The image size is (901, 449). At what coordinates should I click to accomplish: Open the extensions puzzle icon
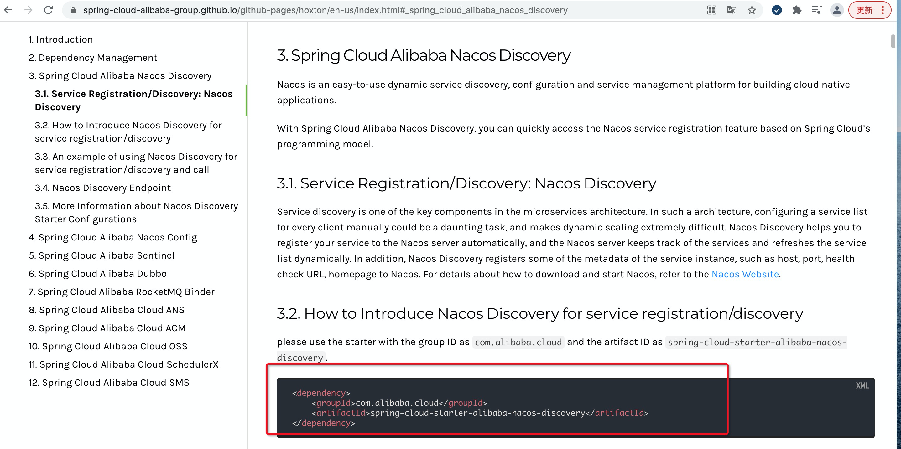coord(797,10)
